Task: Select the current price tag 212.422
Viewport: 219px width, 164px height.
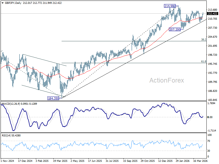Action: point(212,13)
